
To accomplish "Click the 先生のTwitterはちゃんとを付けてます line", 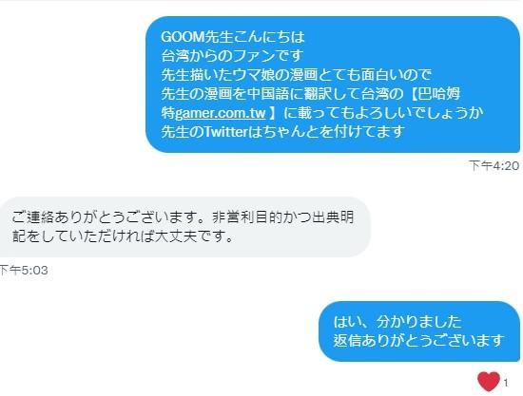I will pos(282,132).
